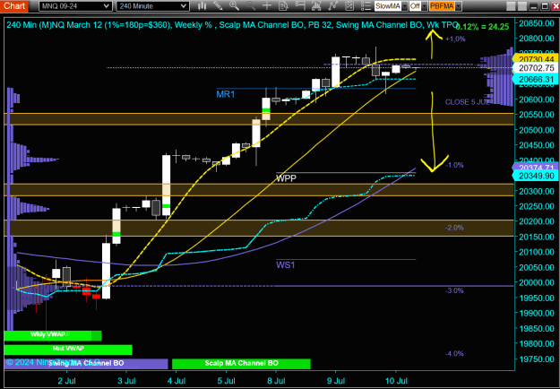
Task: Open the chart properties icon
Action: point(349,5)
